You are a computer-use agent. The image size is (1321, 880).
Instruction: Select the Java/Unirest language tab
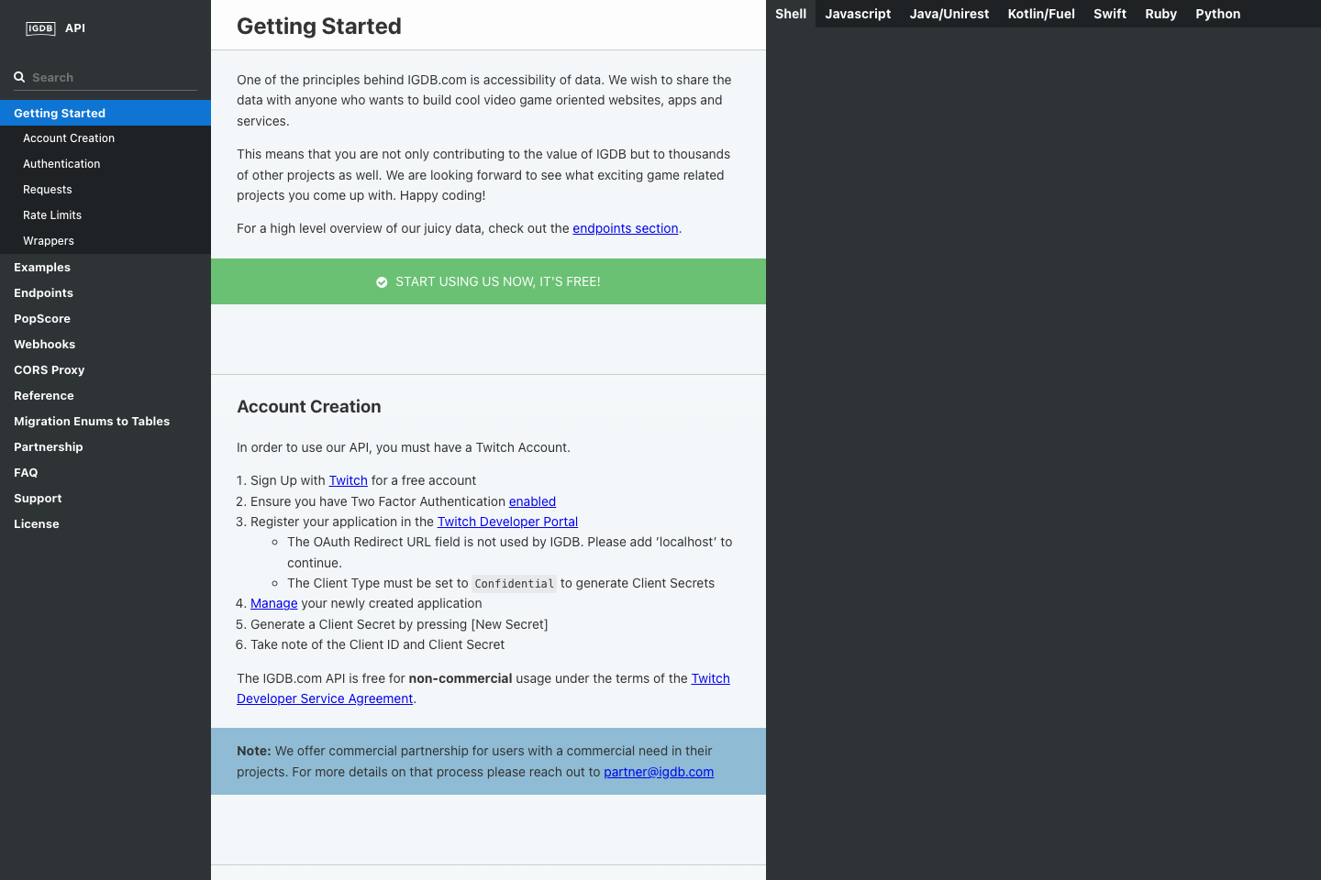[949, 14]
